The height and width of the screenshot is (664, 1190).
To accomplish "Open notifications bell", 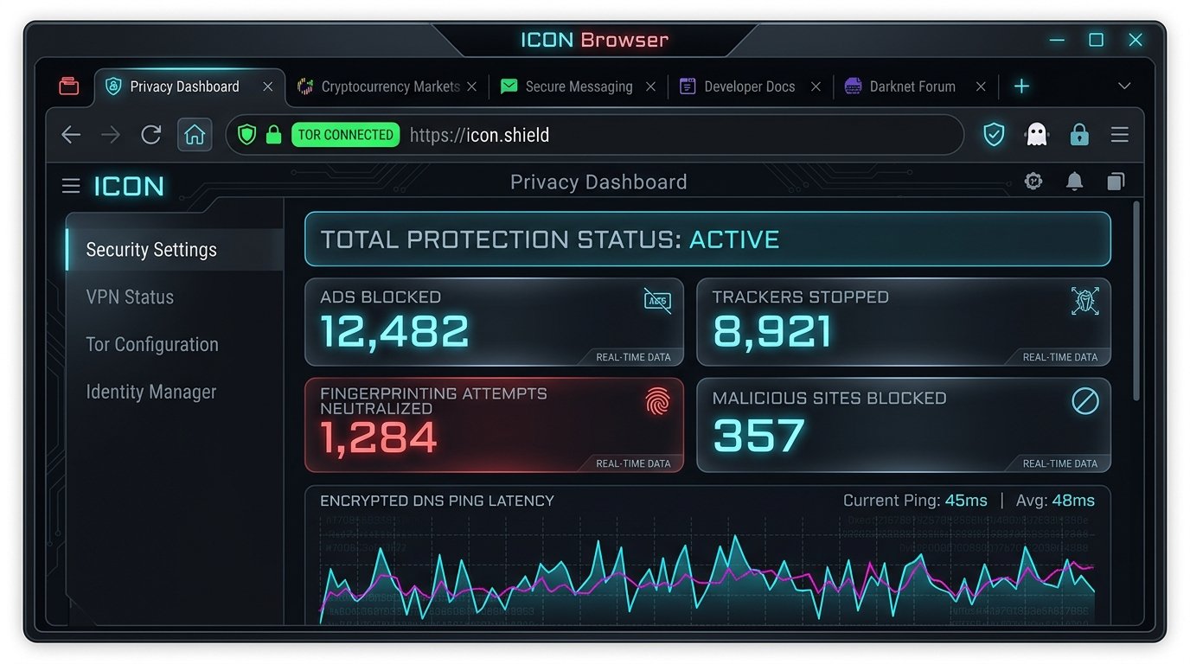I will point(1074,181).
